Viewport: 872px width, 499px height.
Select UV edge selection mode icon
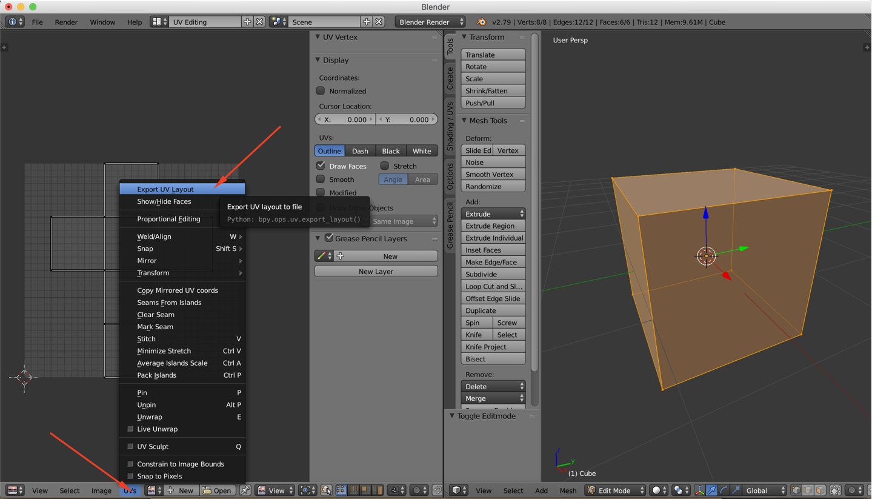tap(354, 490)
